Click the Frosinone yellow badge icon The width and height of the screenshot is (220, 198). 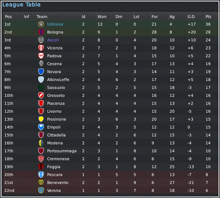point(41,119)
